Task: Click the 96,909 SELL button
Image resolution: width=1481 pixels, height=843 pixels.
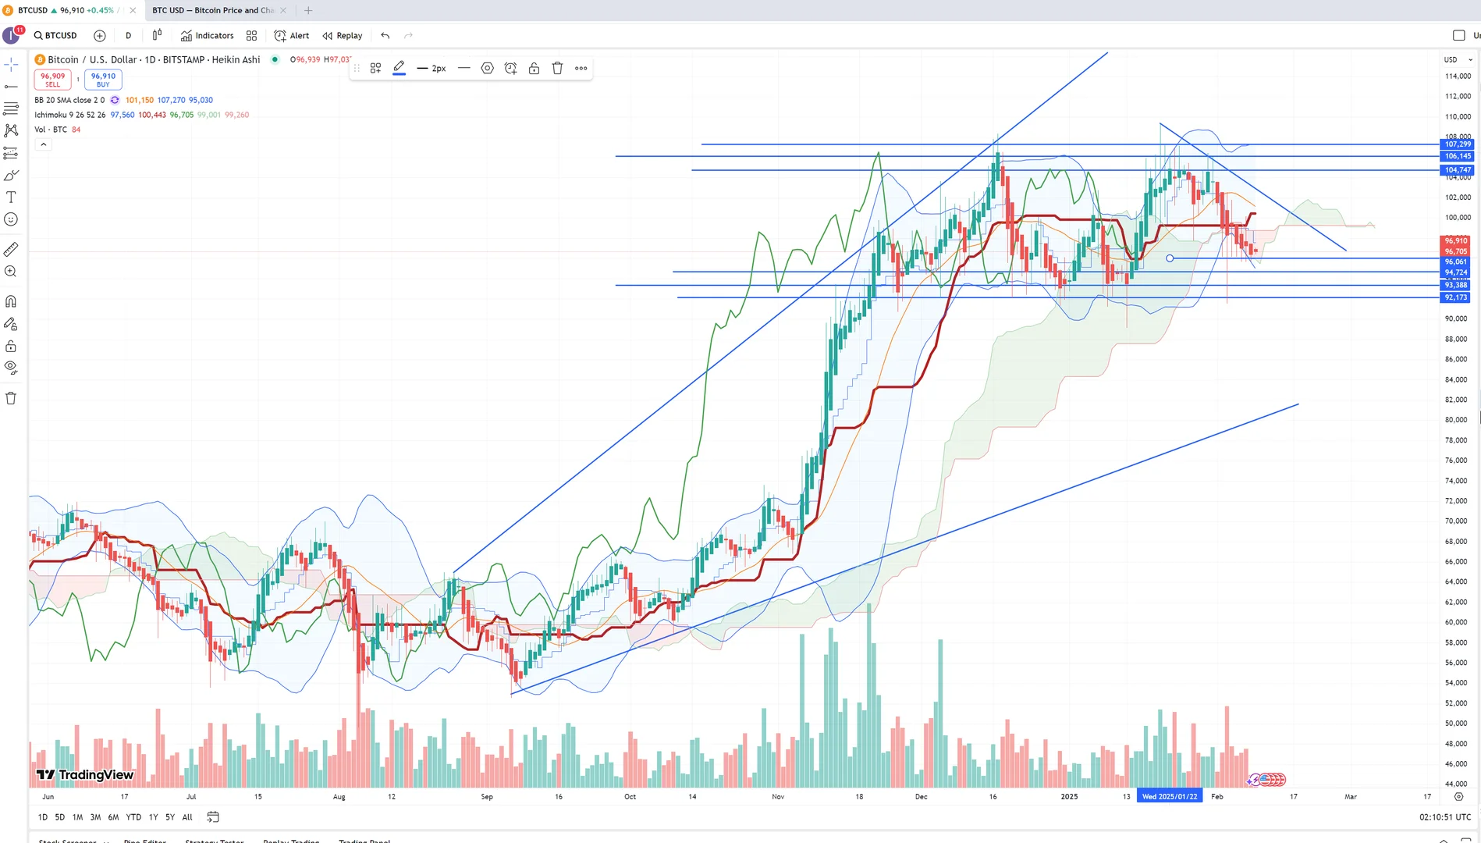Action: tap(52, 80)
